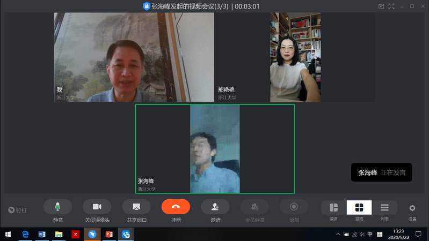429x241 pixels.
Task: Open PowerPoint from the taskbar
Action: [x=109, y=234]
